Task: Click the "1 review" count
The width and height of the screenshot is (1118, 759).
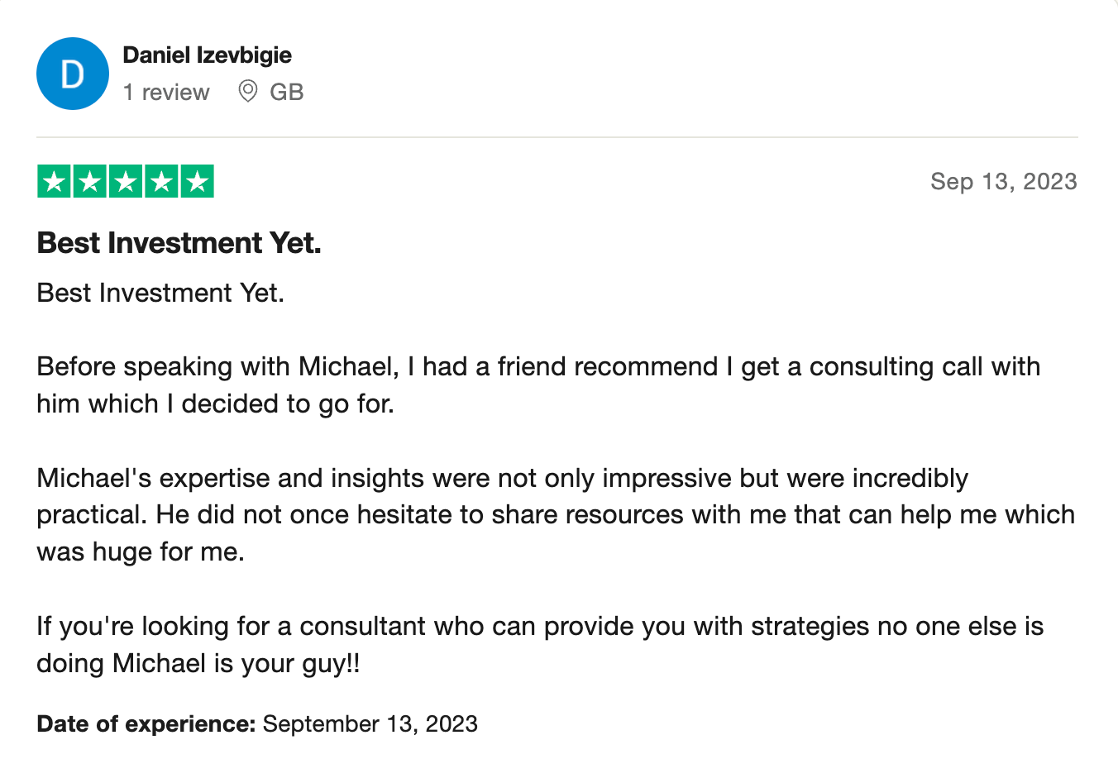Action: click(166, 92)
